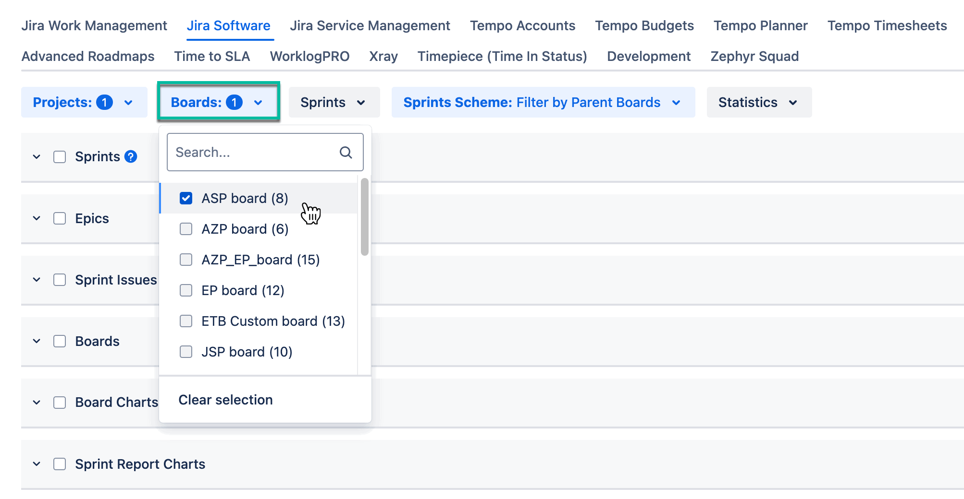The image size is (964, 499).
Task: Go to the Zephyr Squad tab
Action: [x=754, y=56]
